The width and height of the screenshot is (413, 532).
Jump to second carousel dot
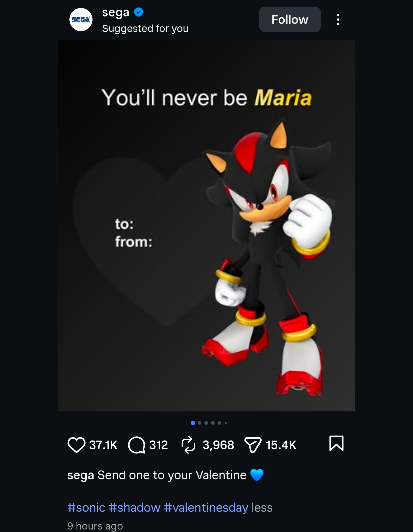tap(200, 423)
